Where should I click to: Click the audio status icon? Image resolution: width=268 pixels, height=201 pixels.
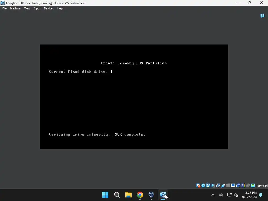point(213,186)
